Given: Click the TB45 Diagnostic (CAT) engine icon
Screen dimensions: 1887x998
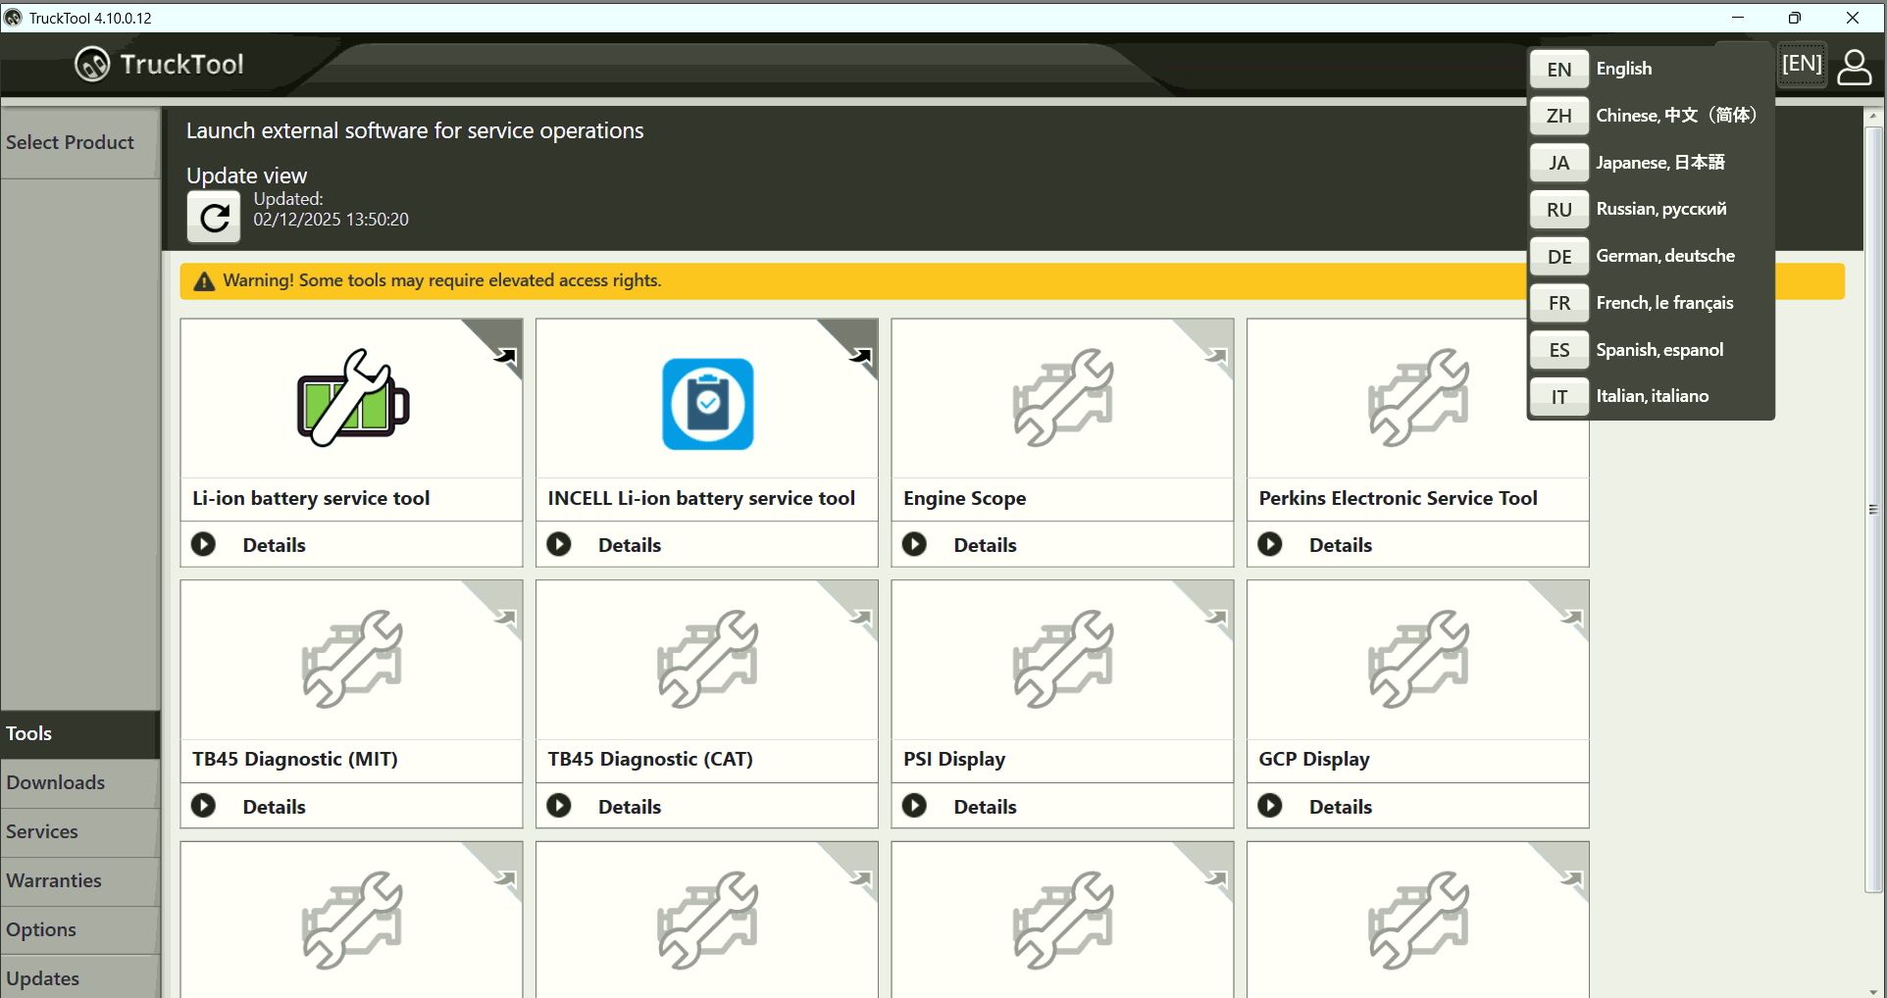Looking at the screenshot, I should (x=707, y=660).
